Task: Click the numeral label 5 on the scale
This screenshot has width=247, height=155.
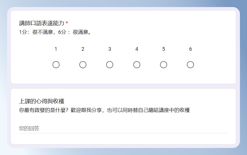Action: [164, 49]
